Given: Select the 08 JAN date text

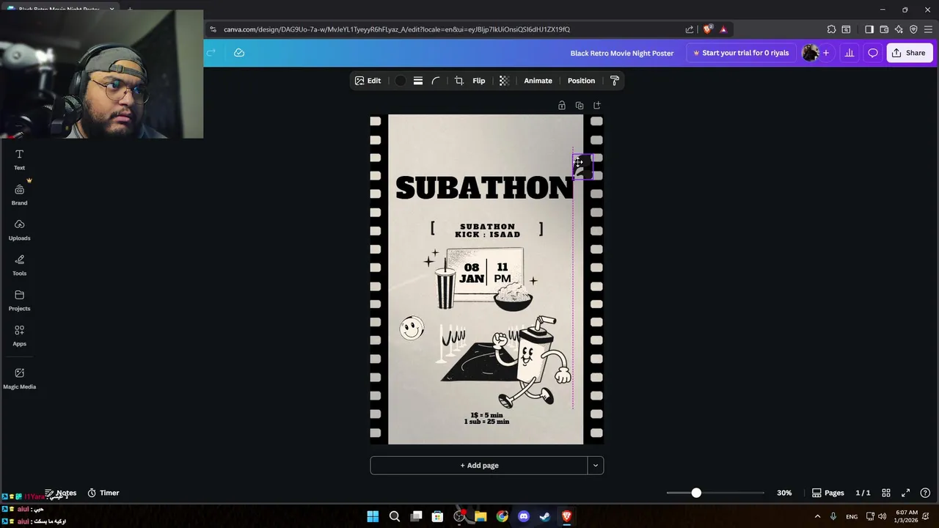Looking at the screenshot, I should (x=472, y=273).
